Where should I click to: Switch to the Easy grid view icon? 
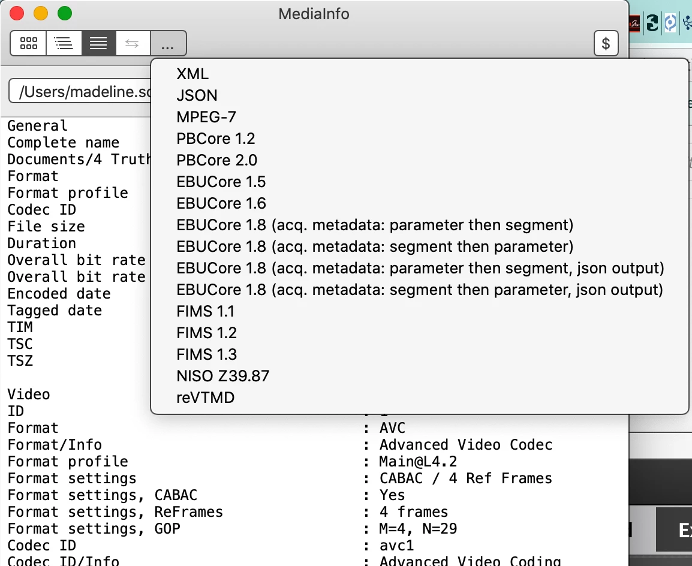28,43
